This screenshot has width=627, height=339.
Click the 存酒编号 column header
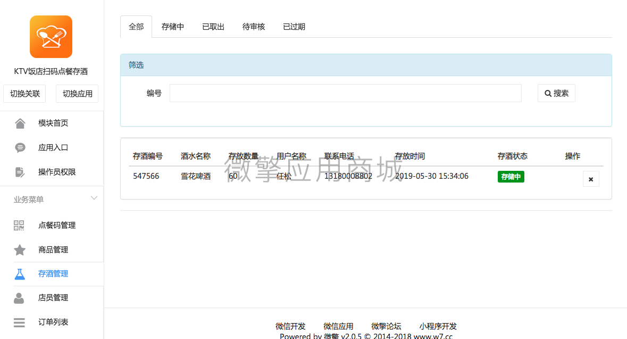147,156
